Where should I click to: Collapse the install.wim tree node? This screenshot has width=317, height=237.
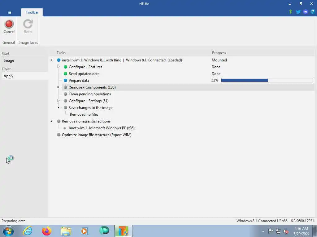pos(52,60)
